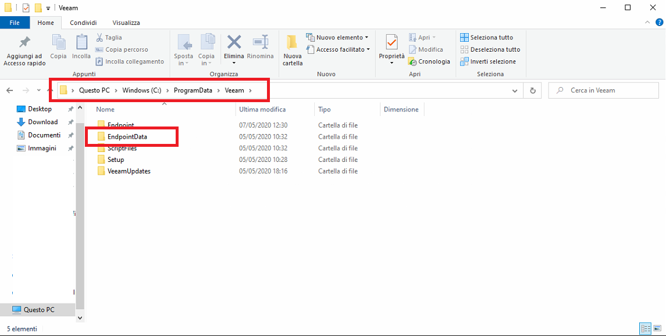The width and height of the screenshot is (666, 336).
Task: Click Inverti selezione
Action: [x=488, y=62]
